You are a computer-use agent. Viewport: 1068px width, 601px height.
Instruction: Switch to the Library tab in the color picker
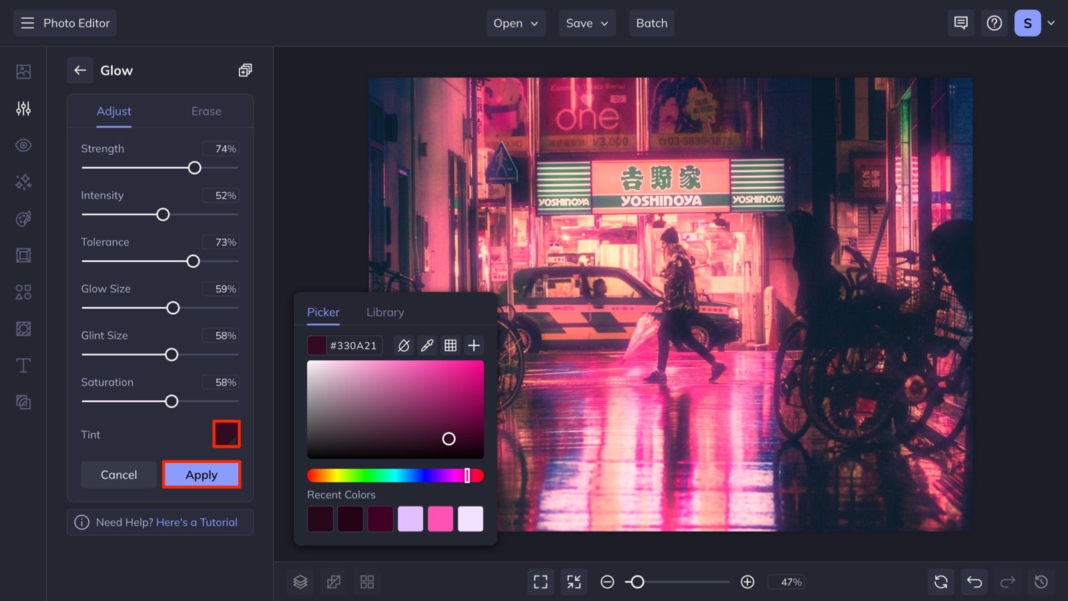385,312
